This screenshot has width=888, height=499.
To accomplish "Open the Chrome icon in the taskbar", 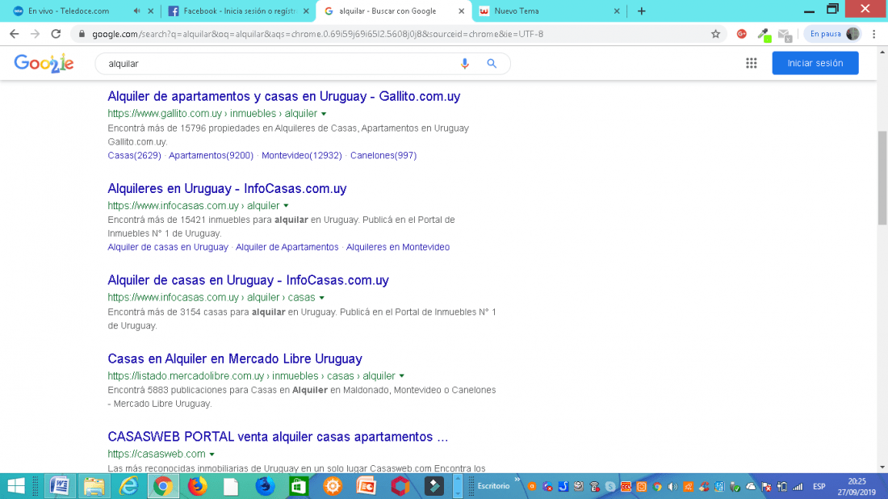I will (163, 486).
